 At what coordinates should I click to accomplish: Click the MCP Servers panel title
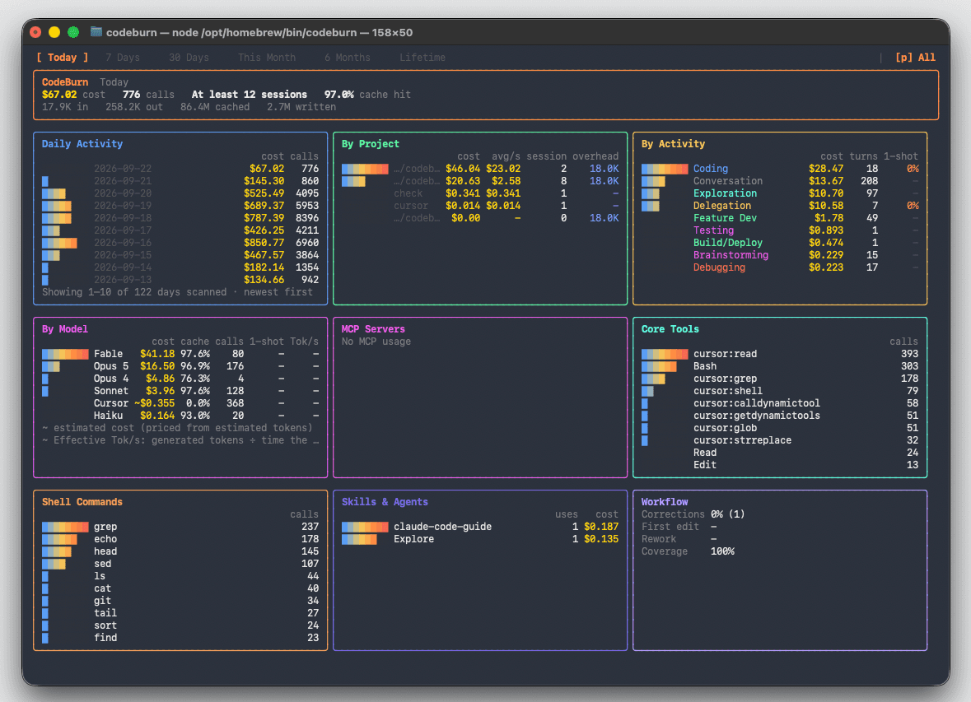pos(373,329)
